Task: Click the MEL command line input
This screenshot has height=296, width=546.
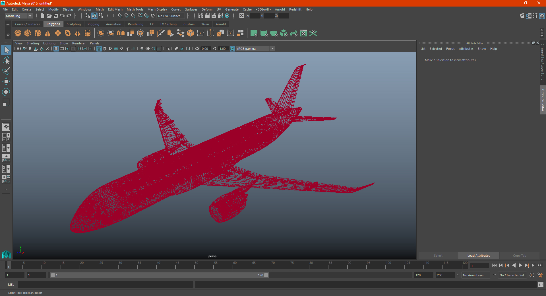Action: pos(106,284)
